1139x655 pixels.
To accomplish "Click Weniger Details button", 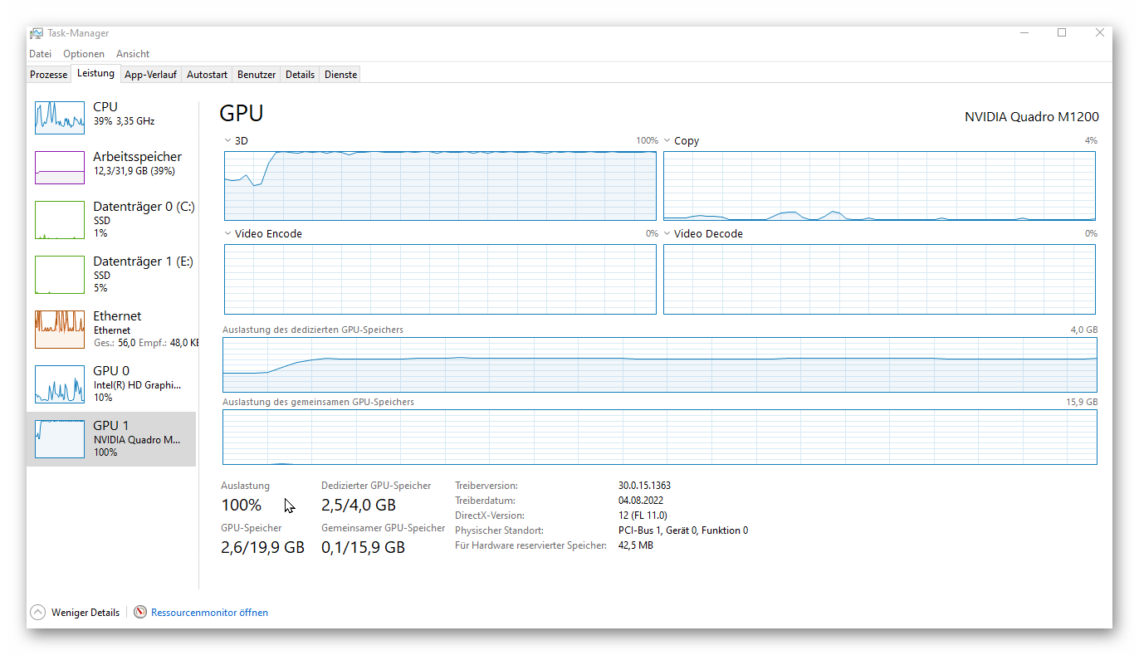I will tap(75, 613).
